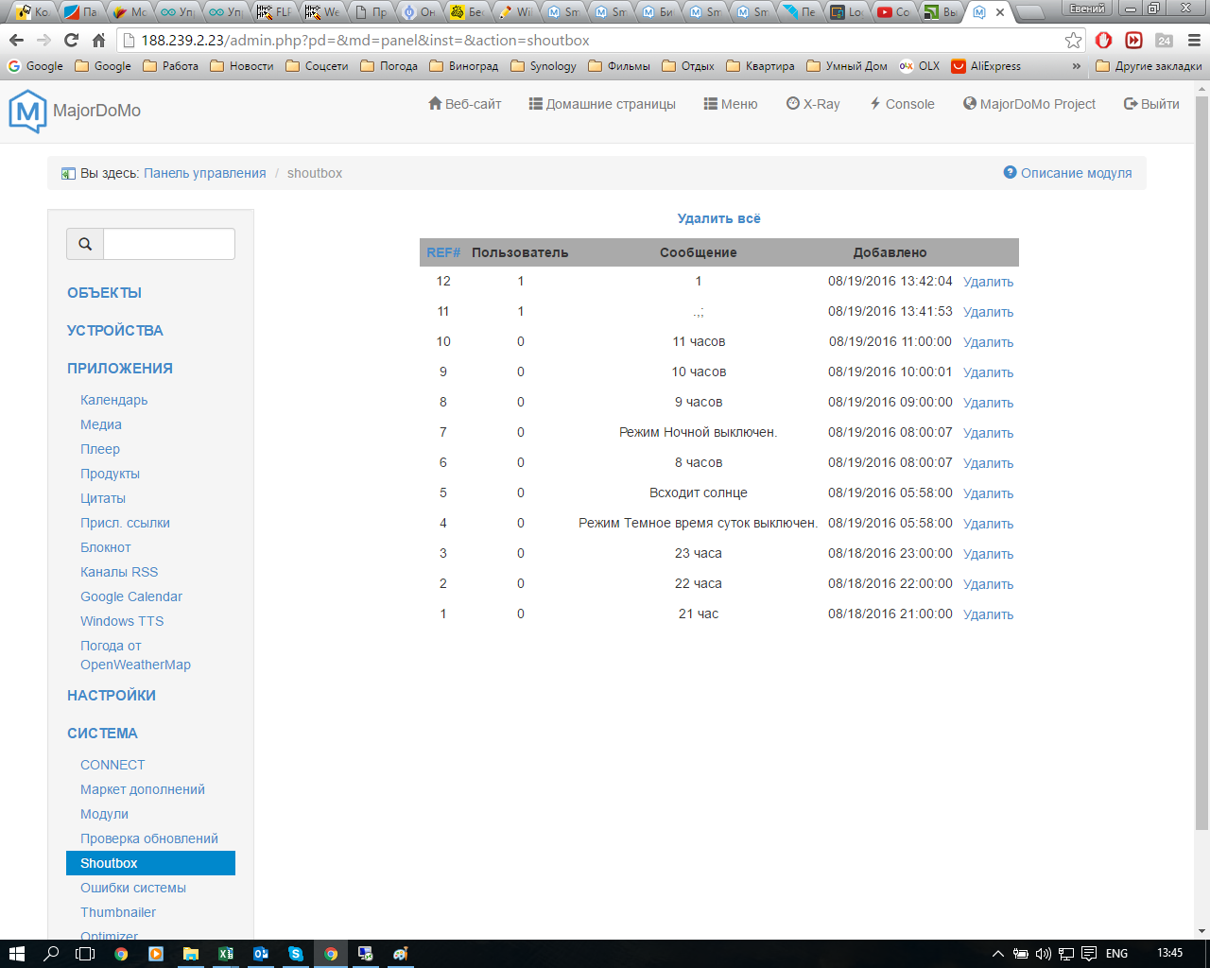Focus the sidebar search text field
The width and height of the screenshot is (1210, 968).
[169, 244]
